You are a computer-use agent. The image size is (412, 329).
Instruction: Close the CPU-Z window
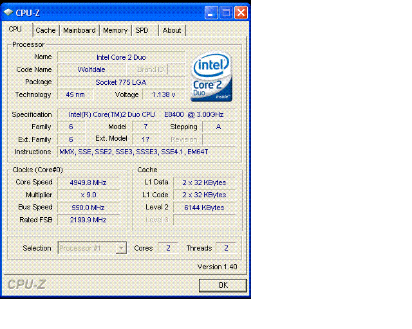(241, 13)
